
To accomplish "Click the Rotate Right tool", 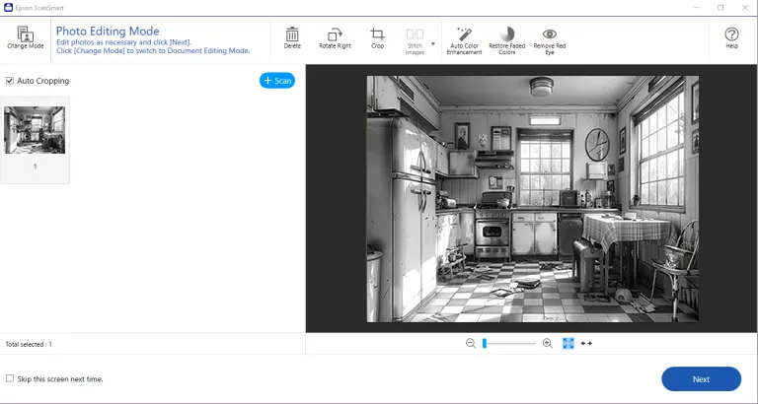I will click(x=335, y=38).
